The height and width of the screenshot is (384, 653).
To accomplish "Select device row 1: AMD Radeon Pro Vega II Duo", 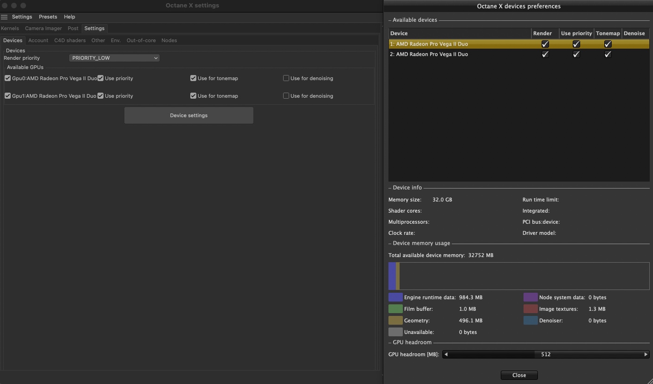I will pyautogui.click(x=519, y=44).
